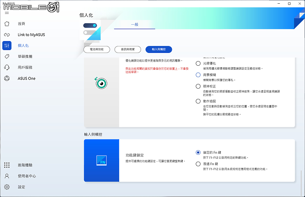Select 鎖定的 Fn 鍵 radio option
This screenshot has width=305, height=197.
point(198,153)
